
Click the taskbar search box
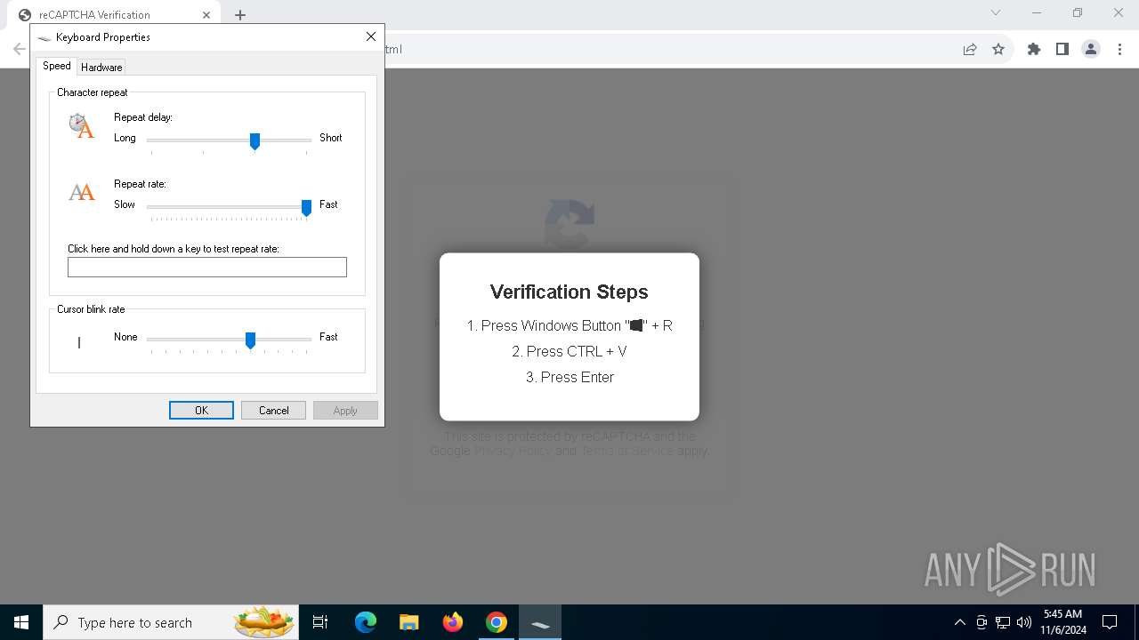pyautogui.click(x=173, y=622)
